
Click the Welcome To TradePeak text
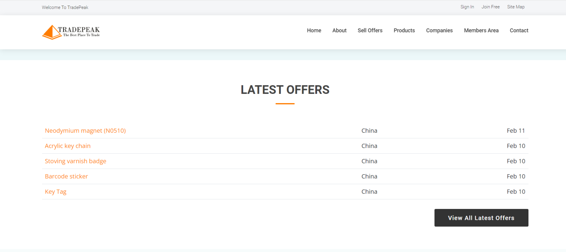tap(65, 7)
